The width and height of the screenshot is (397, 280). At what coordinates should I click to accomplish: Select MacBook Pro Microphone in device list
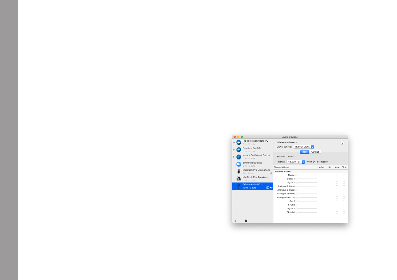[253, 172]
